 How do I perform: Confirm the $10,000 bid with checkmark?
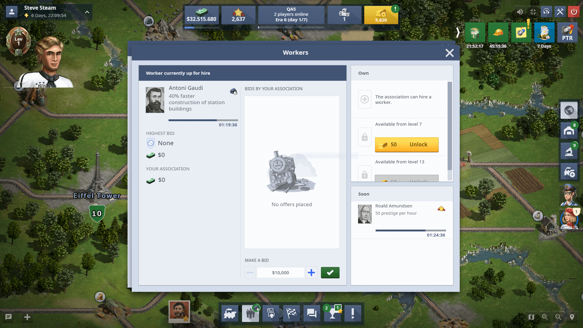tap(330, 272)
